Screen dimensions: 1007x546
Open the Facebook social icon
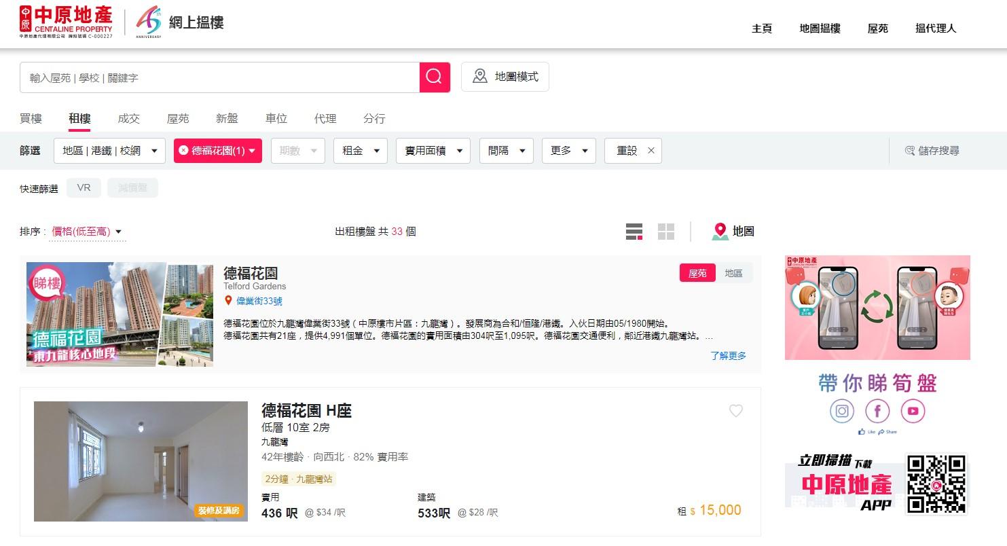click(877, 411)
